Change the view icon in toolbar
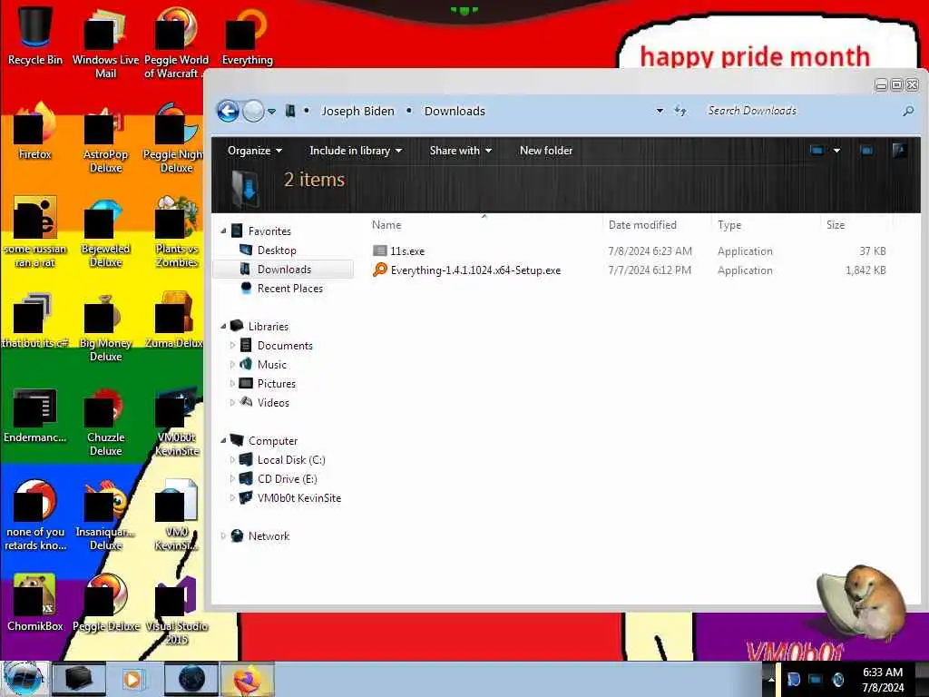This screenshot has width=929, height=697. point(817,151)
